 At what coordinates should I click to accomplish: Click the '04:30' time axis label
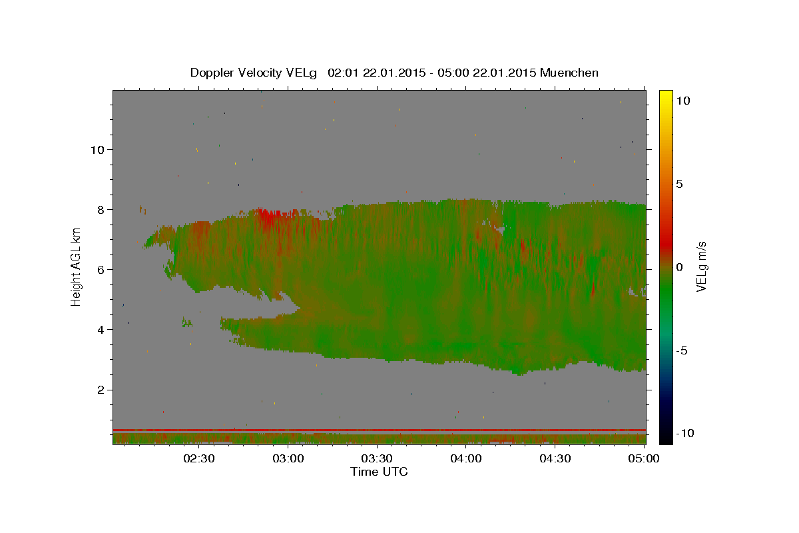point(555,459)
